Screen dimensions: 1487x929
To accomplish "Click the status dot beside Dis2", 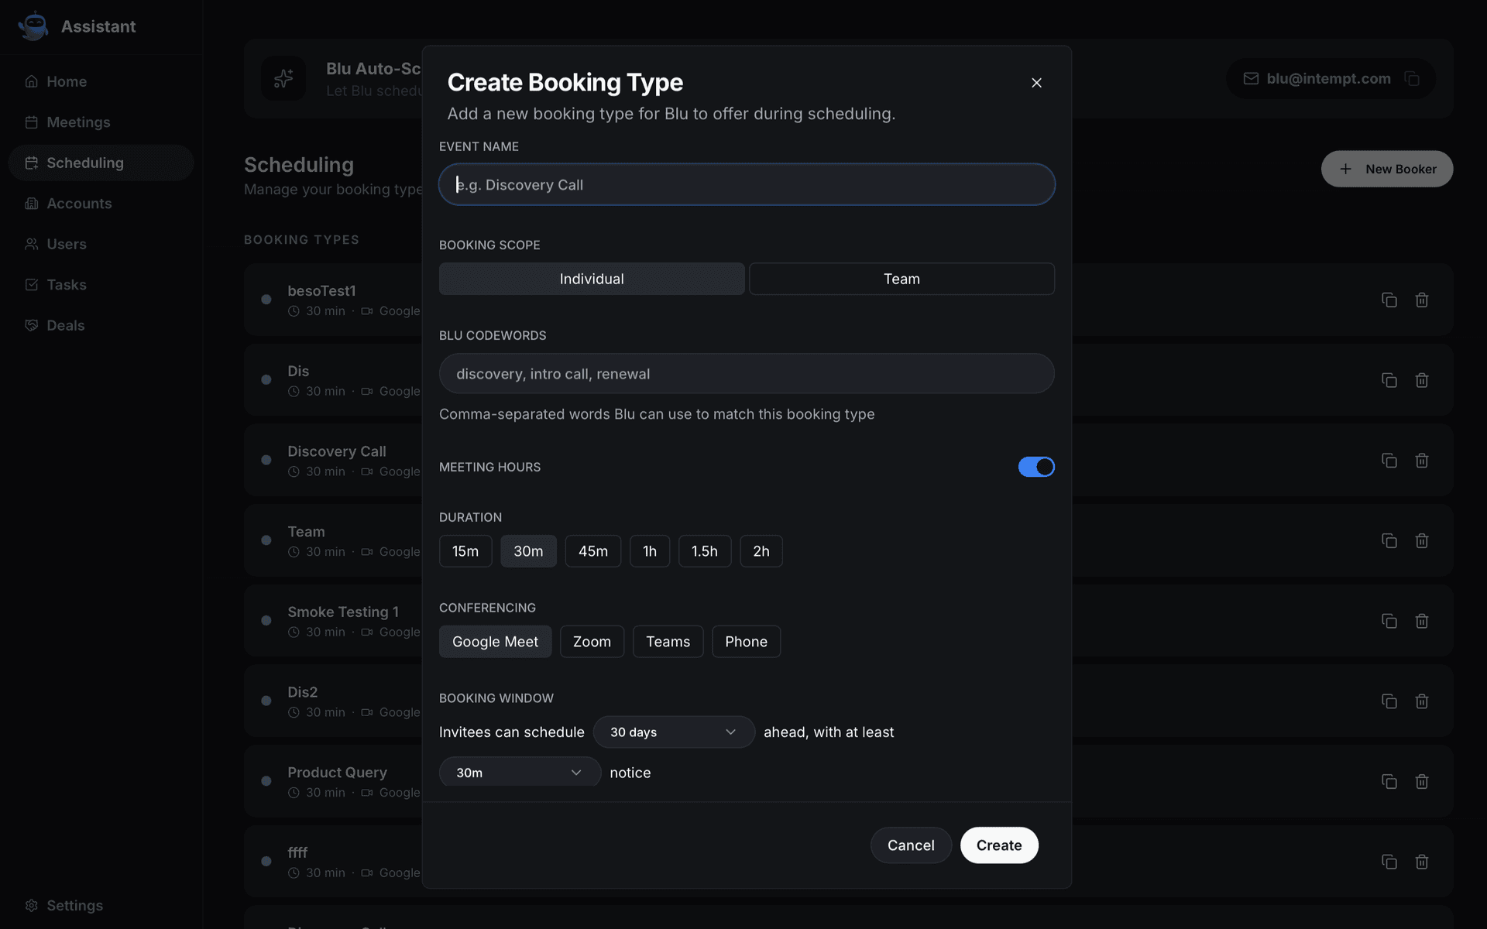I will click(266, 701).
